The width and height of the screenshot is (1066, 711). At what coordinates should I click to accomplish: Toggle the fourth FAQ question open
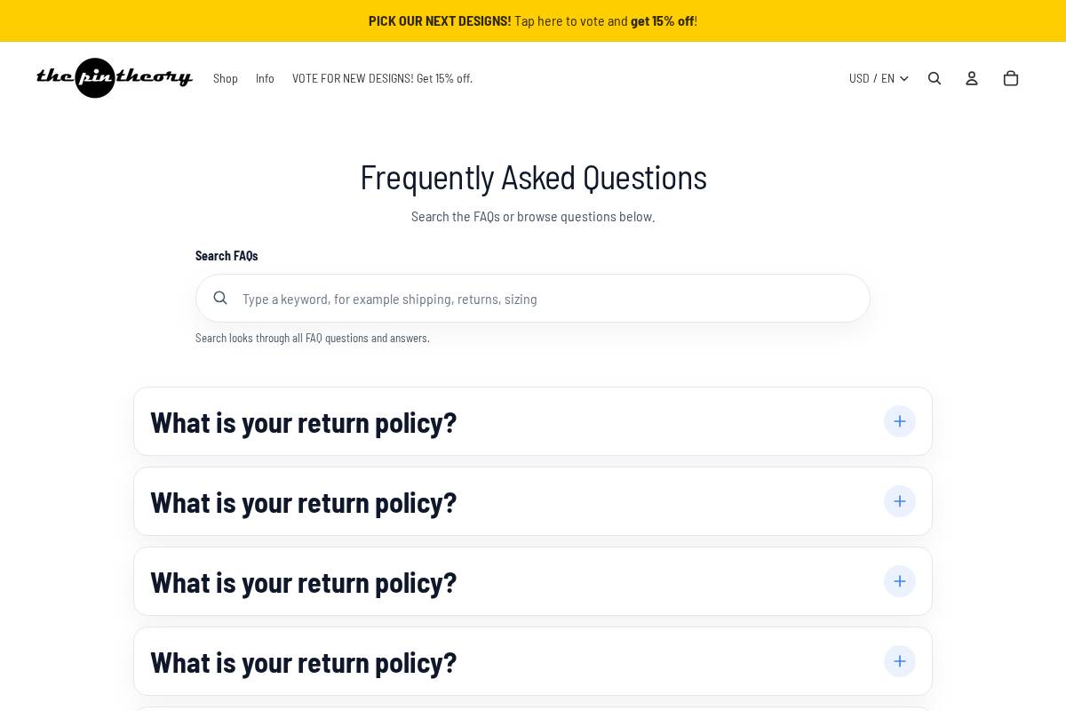[304, 661]
